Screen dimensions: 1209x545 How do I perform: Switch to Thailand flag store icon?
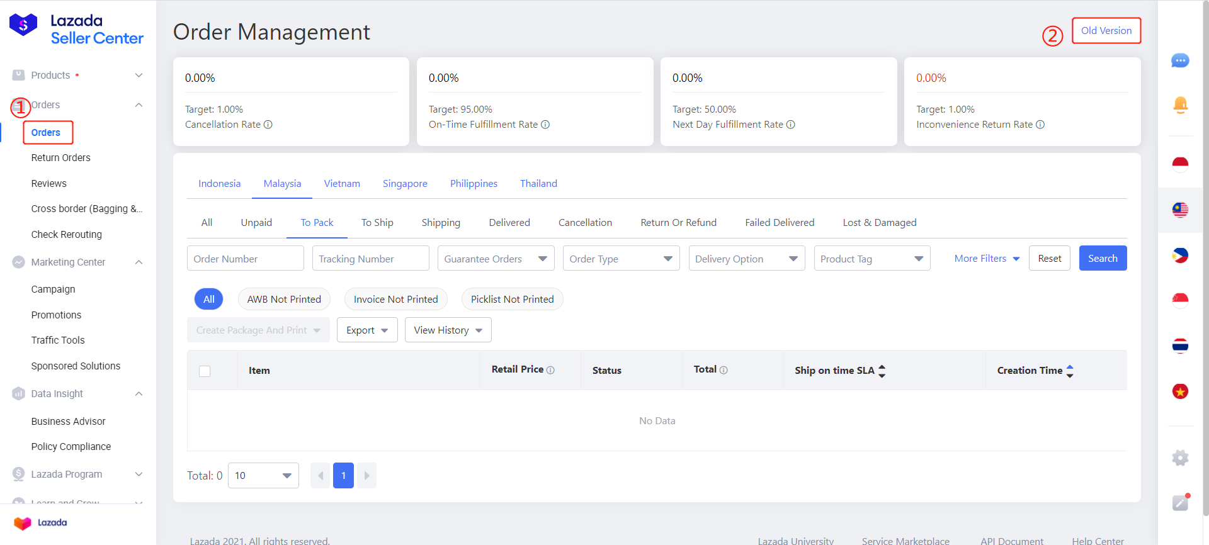point(1180,346)
